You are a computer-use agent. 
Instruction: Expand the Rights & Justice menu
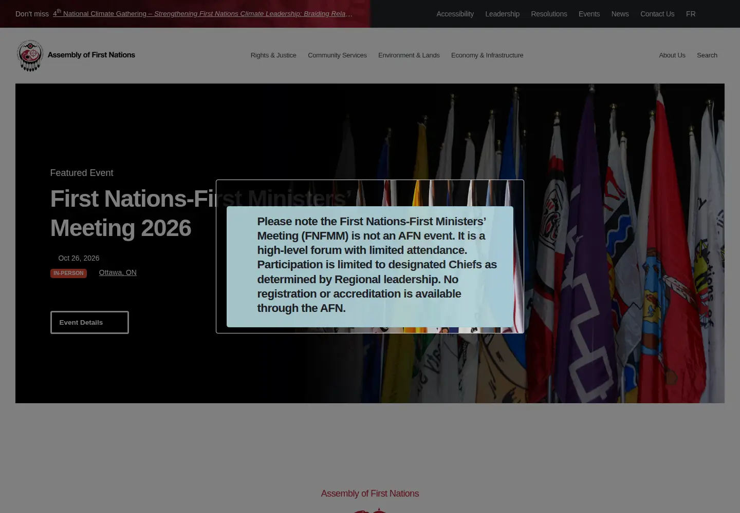point(273,55)
